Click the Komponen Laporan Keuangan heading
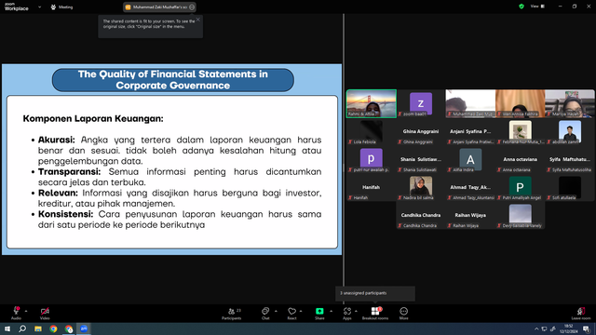The width and height of the screenshot is (596, 335). [x=93, y=118]
